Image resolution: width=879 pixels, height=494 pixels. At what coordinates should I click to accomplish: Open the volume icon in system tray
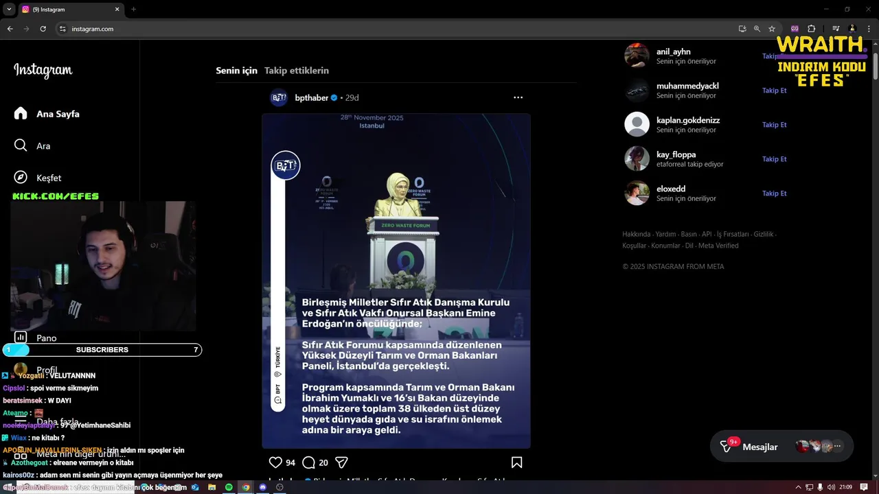pyautogui.click(x=832, y=487)
